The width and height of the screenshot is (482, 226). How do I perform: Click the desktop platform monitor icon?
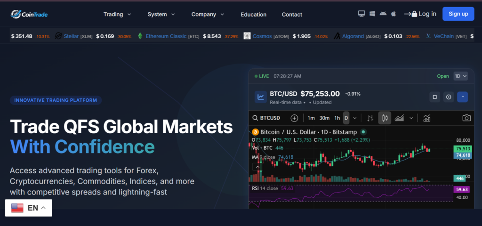pyautogui.click(x=361, y=14)
